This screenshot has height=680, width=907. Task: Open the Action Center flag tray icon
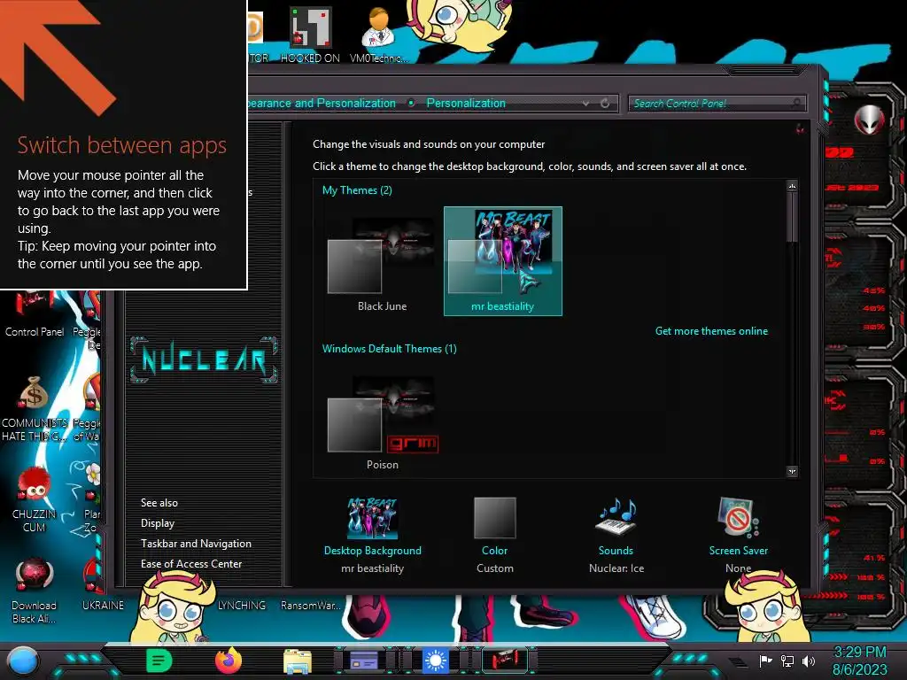tap(766, 661)
